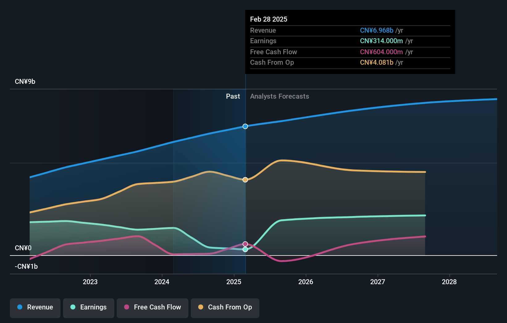This screenshot has height=323, width=507.
Task: Select the pink Free Cash Flow chart marker
Action: tap(245, 244)
